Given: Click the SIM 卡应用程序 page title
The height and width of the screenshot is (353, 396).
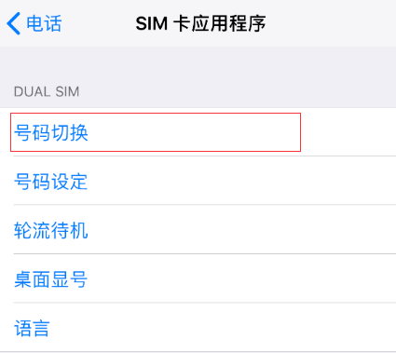Looking at the screenshot, I should (x=200, y=23).
